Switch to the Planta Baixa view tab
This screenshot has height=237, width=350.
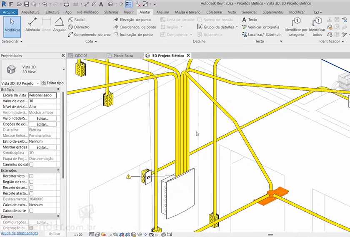point(120,56)
